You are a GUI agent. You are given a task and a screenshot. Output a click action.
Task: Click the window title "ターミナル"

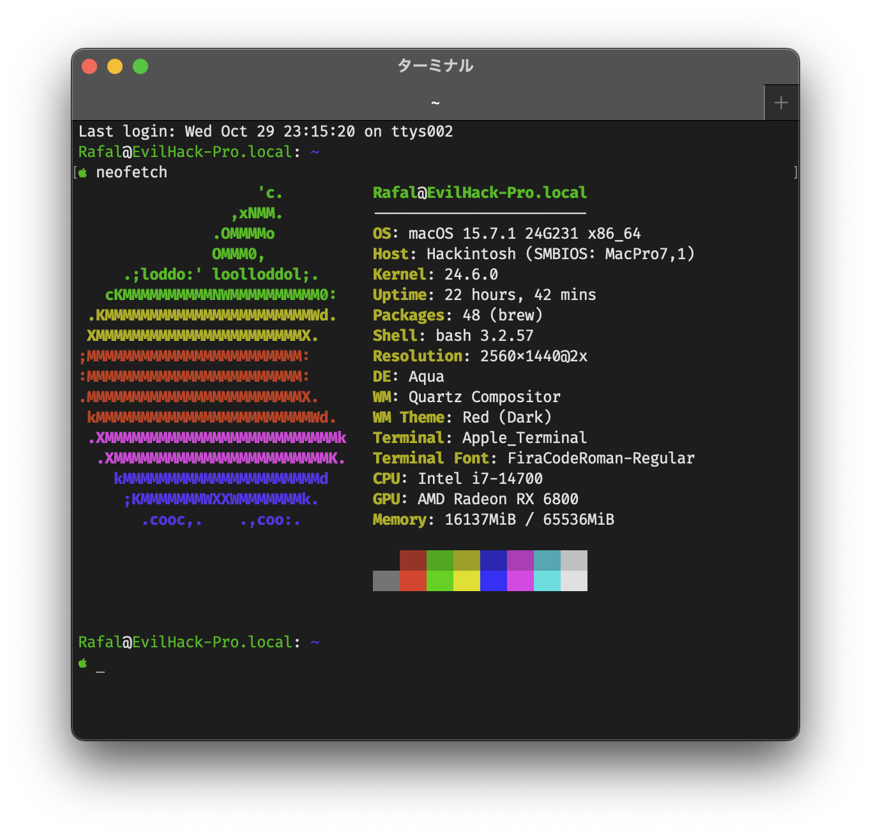coord(435,66)
